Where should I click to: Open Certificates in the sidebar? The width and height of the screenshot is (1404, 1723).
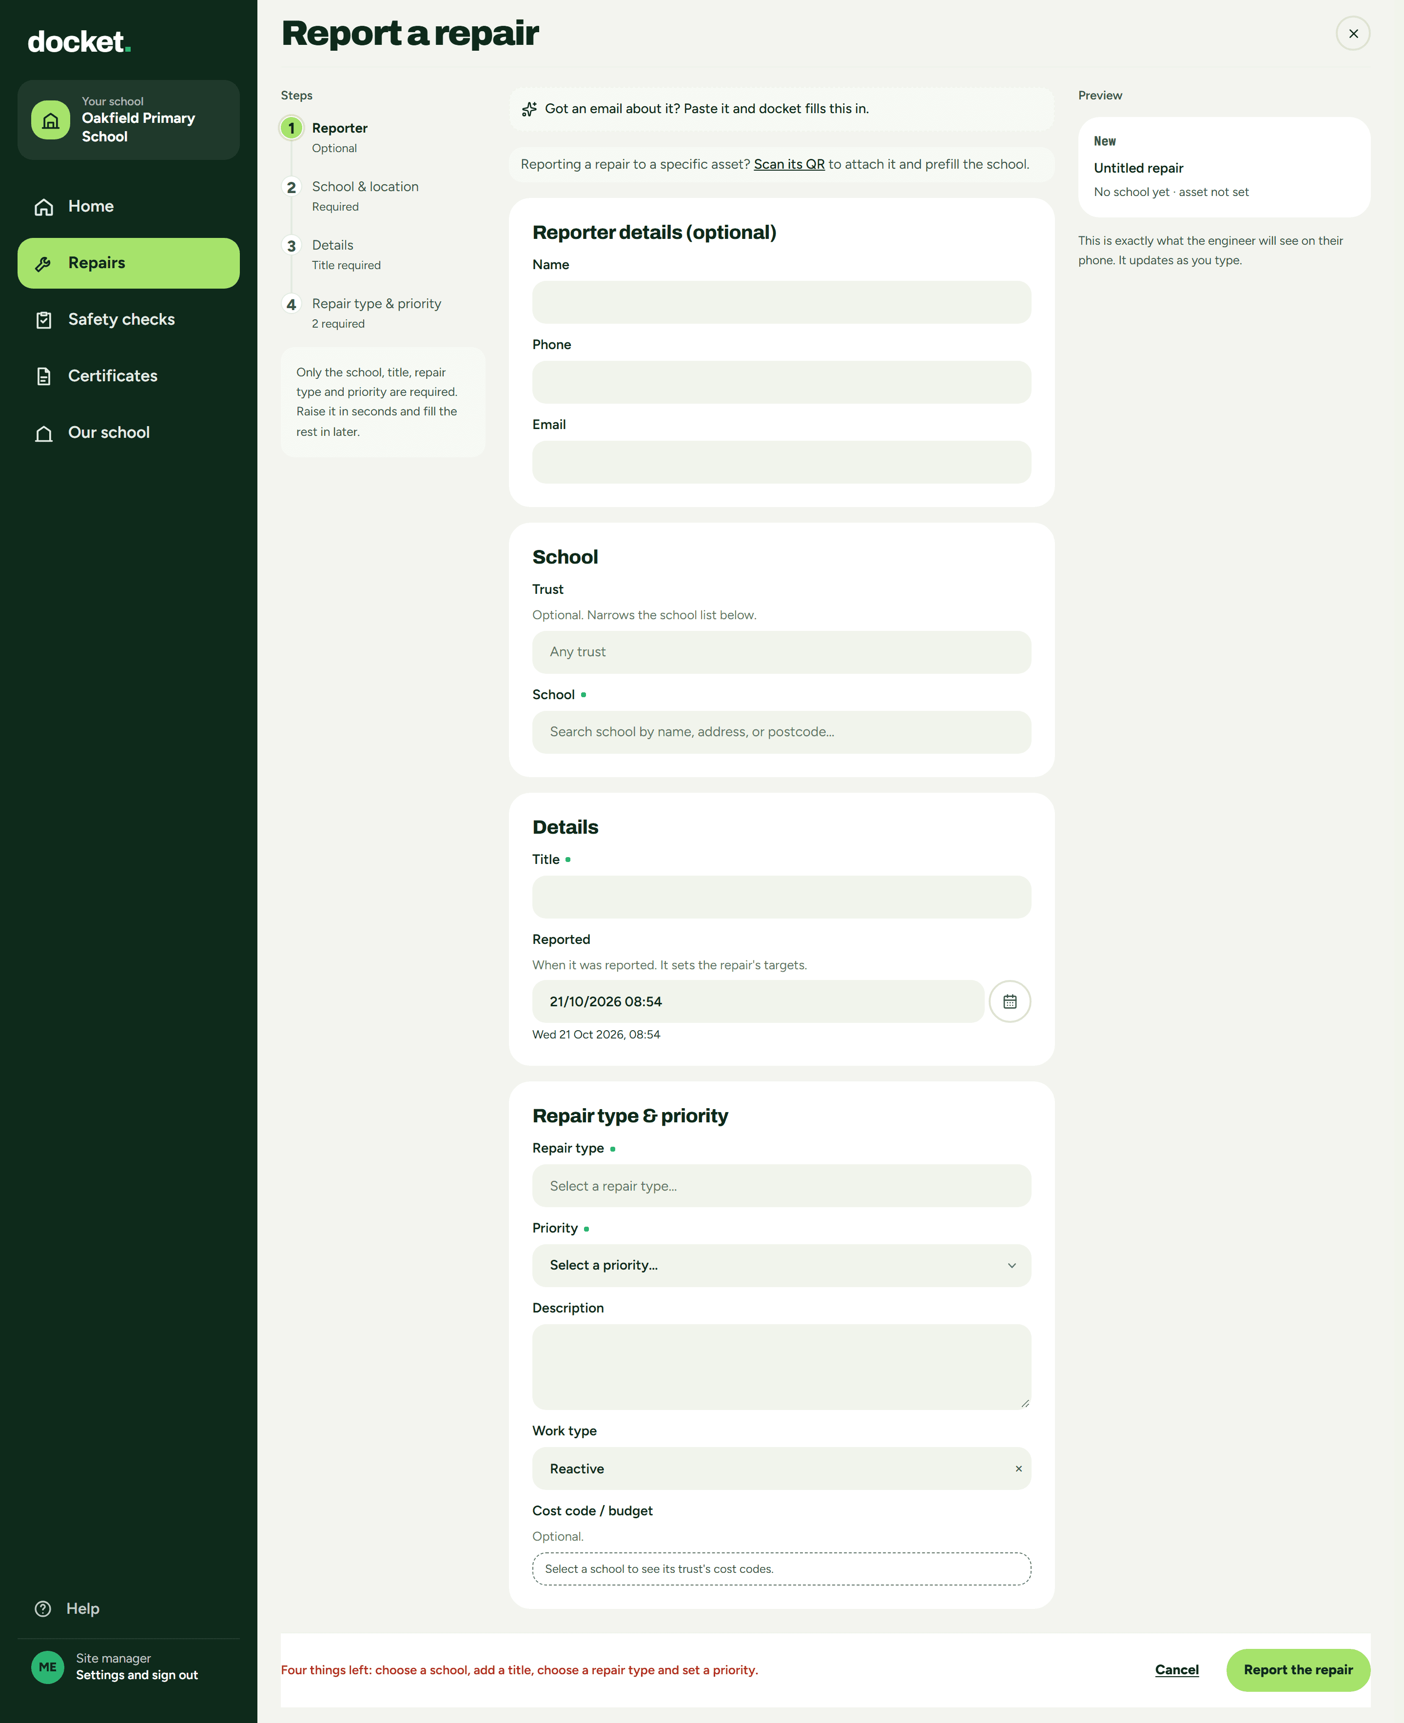(129, 376)
